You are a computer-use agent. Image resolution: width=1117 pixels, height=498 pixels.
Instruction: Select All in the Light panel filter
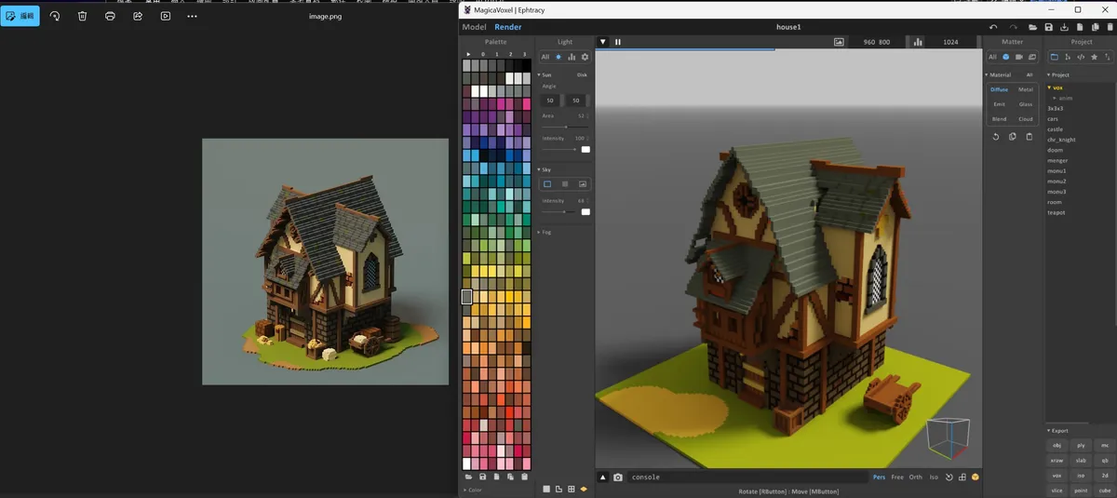(x=545, y=57)
